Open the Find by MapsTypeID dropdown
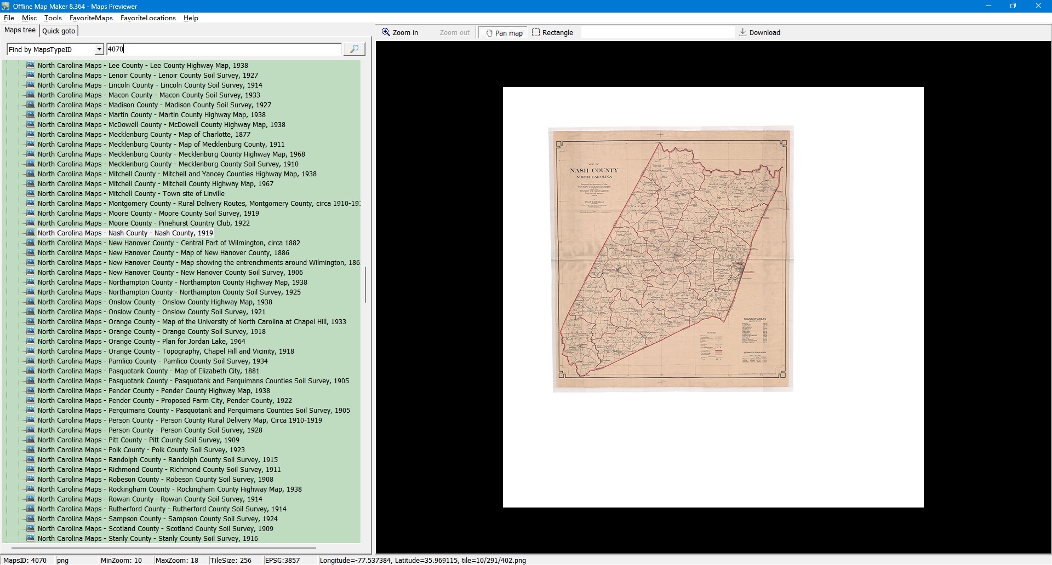 [x=99, y=50]
